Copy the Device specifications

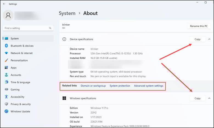pyautogui.click(x=198, y=39)
